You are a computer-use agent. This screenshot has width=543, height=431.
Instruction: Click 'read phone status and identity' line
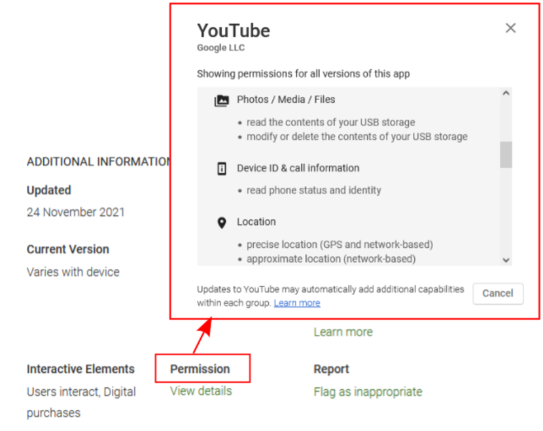(314, 190)
